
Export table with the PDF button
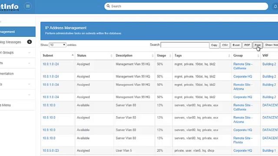click(247, 45)
